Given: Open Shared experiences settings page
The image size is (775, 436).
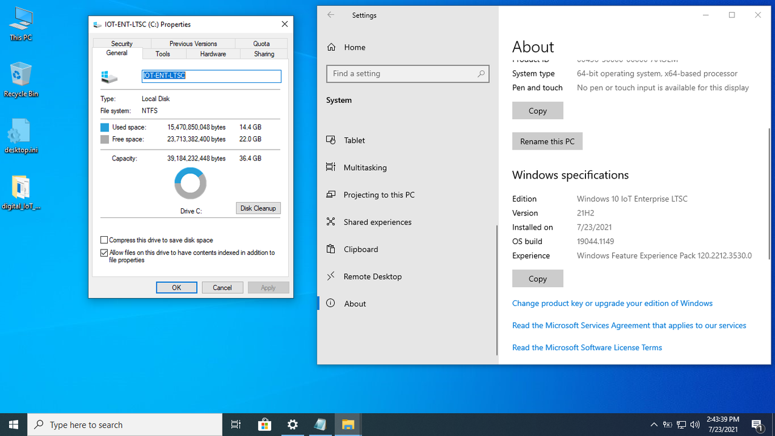Looking at the screenshot, I should (x=407, y=222).
